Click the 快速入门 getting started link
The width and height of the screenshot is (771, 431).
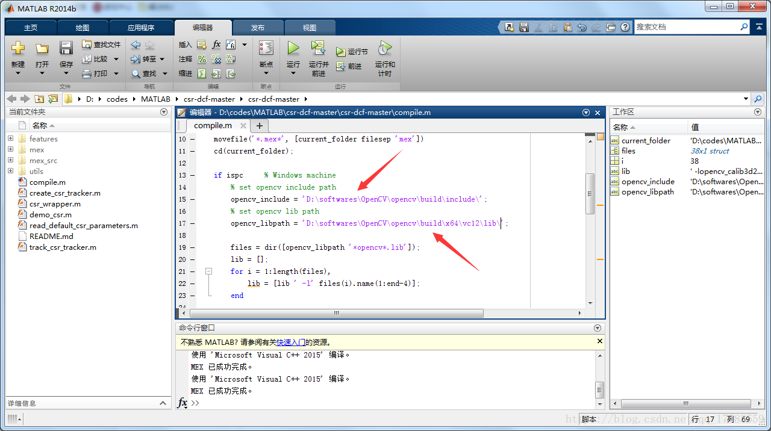coord(290,342)
